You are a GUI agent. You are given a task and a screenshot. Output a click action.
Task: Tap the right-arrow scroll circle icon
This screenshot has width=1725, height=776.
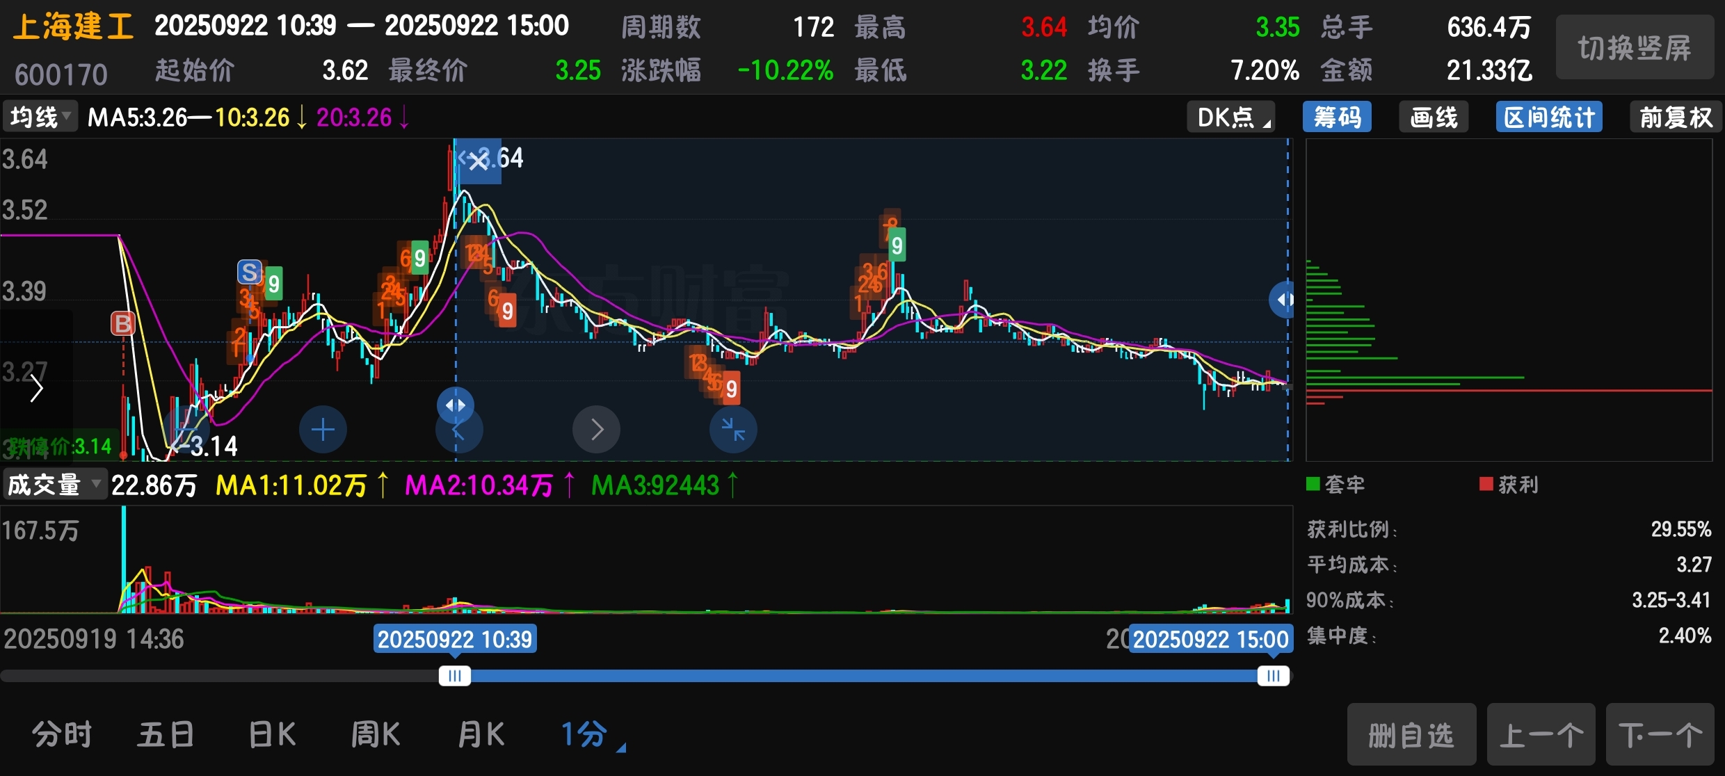pyautogui.click(x=596, y=430)
